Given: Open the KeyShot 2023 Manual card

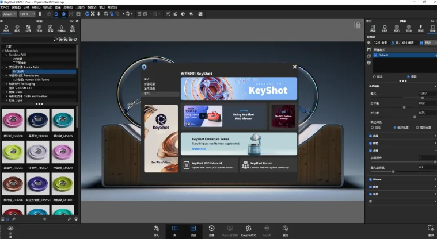Looking at the screenshot, I should pyautogui.click(x=208, y=165).
